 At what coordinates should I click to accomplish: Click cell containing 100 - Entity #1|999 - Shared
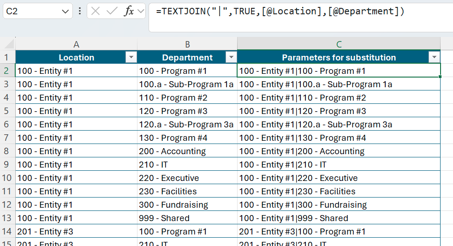coord(339,218)
